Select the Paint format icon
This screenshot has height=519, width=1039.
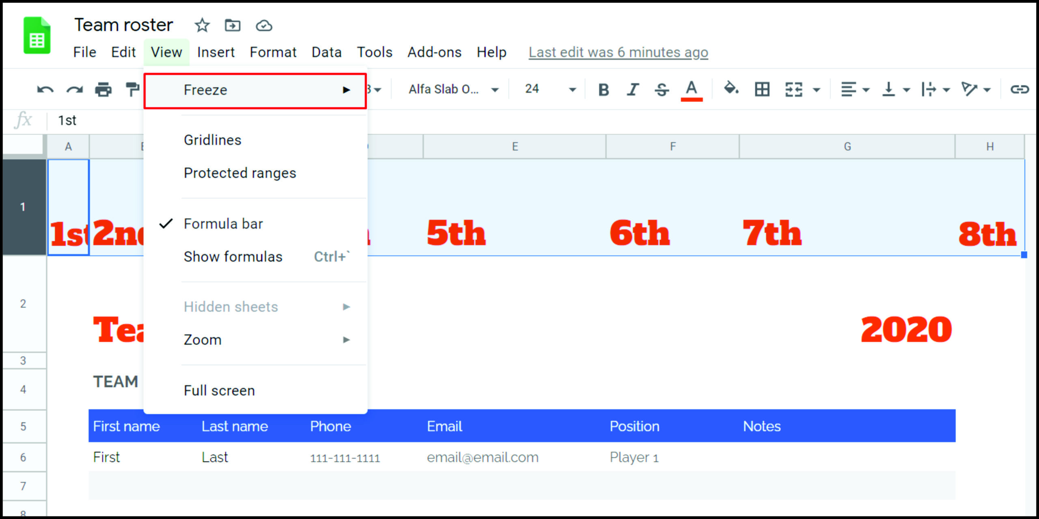pos(132,90)
